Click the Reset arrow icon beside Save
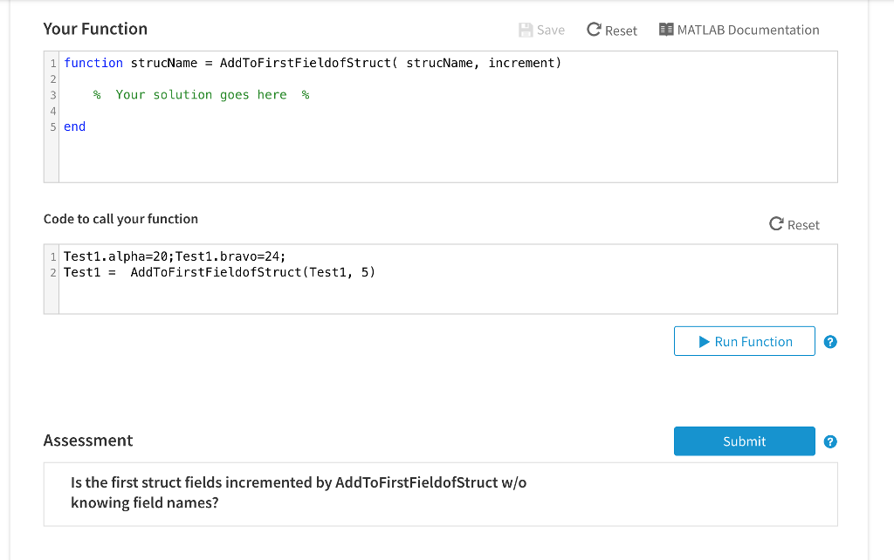This screenshot has width=894, height=560. coord(594,30)
